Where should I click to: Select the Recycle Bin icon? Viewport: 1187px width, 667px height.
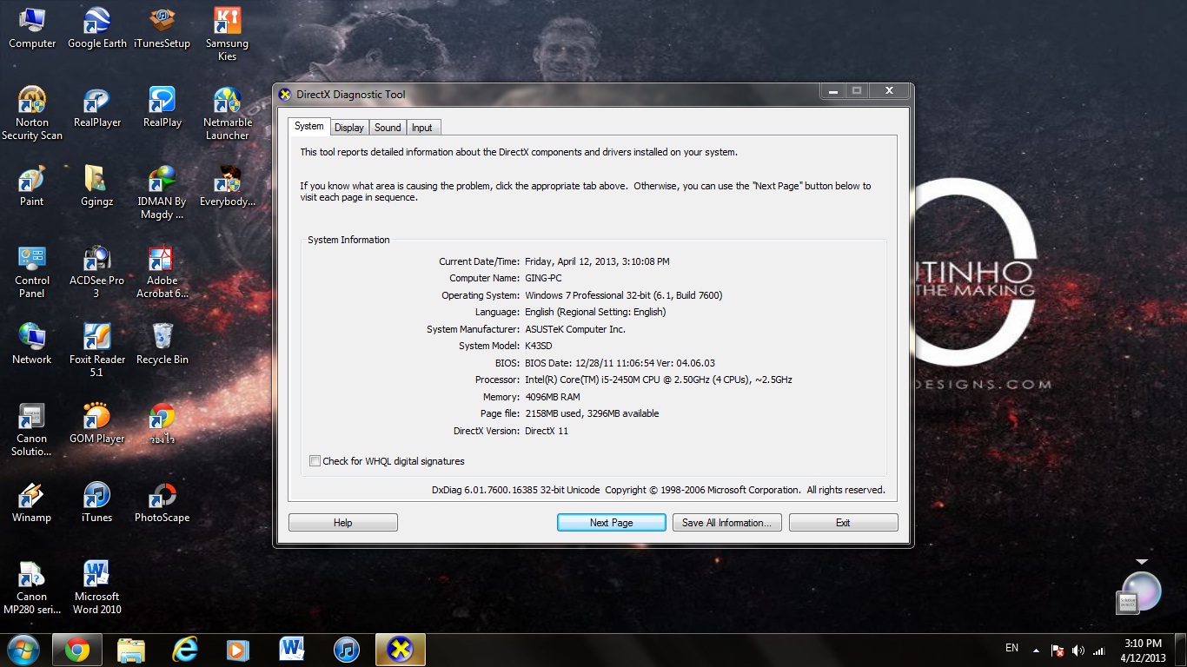[x=162, y=344]
